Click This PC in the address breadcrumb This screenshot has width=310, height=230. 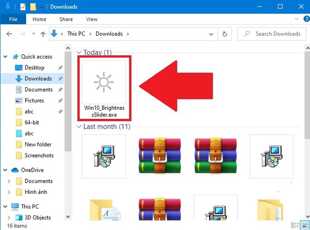coord(76,34)
